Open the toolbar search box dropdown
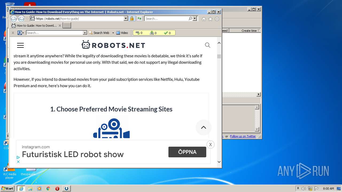 [x=85, y=33]
